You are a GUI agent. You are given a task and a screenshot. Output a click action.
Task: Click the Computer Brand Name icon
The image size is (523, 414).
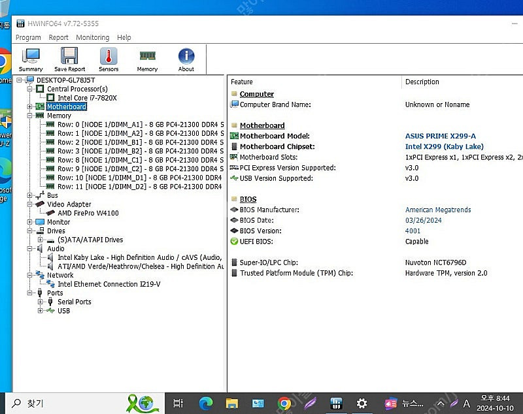click(x=234, y=104)
